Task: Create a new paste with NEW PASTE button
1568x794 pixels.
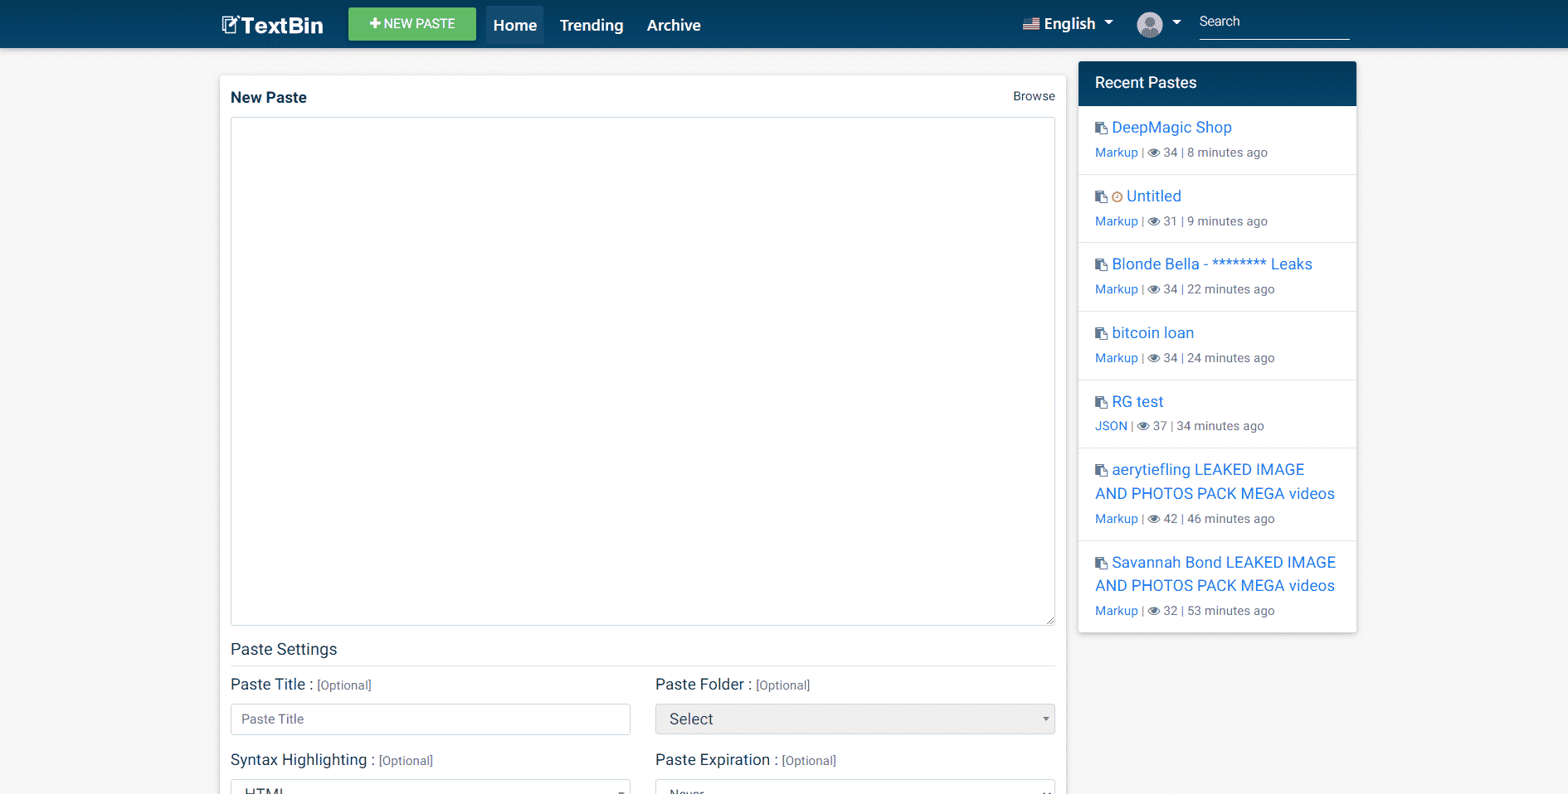Action: [412, 24]
